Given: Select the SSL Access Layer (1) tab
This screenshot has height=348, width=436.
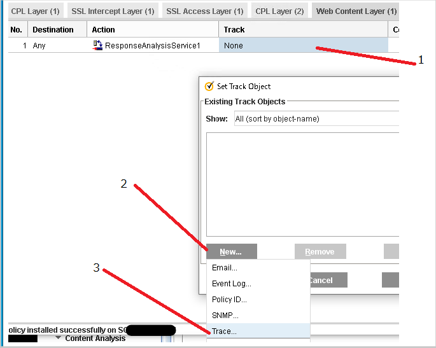Looking at the screenshot, I should point(205,11).
